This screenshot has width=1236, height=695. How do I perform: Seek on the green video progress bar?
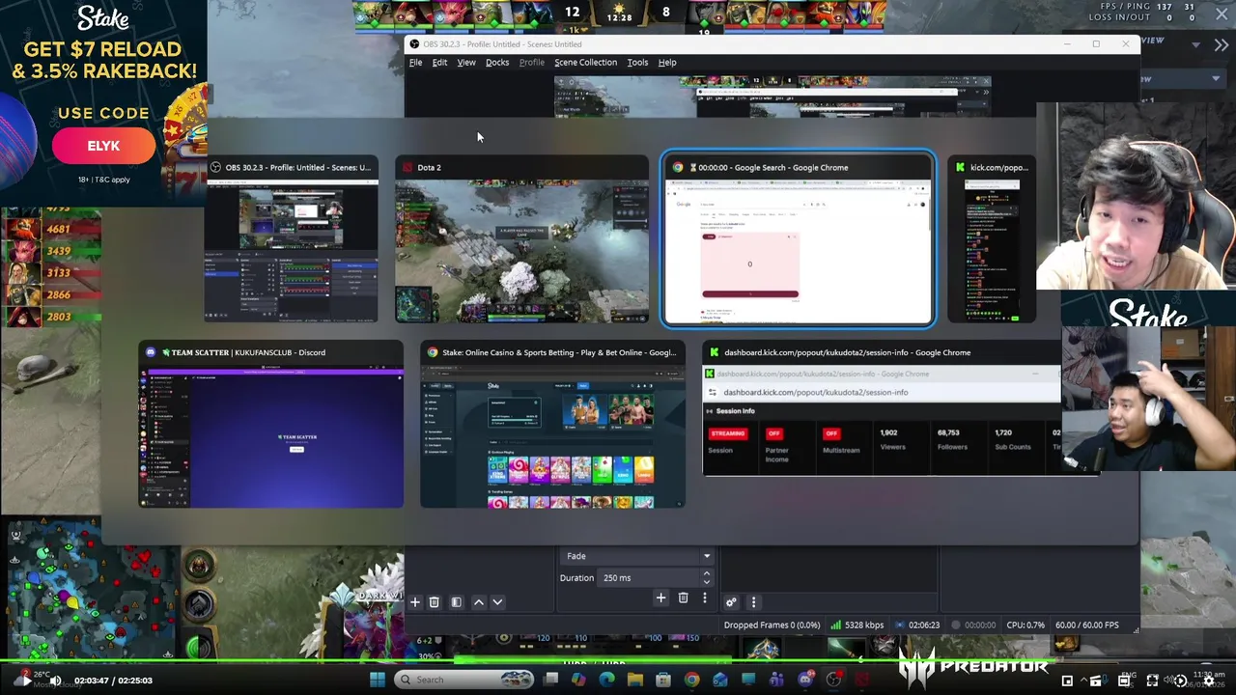click(x=618, y=662)
